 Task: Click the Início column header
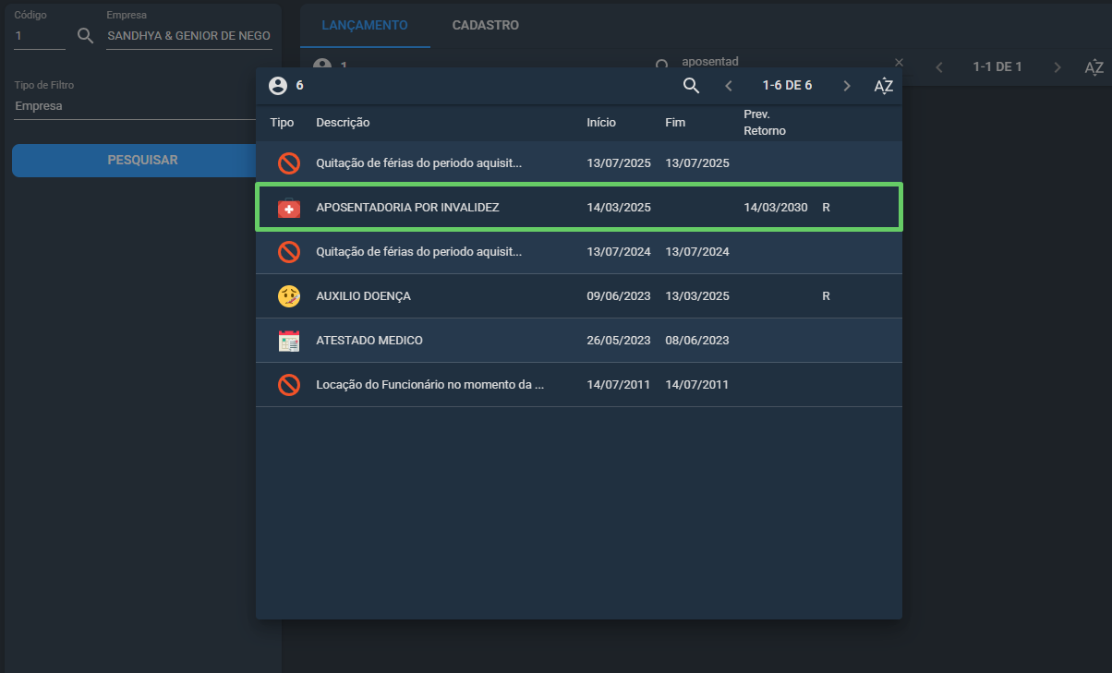(601, 123)
